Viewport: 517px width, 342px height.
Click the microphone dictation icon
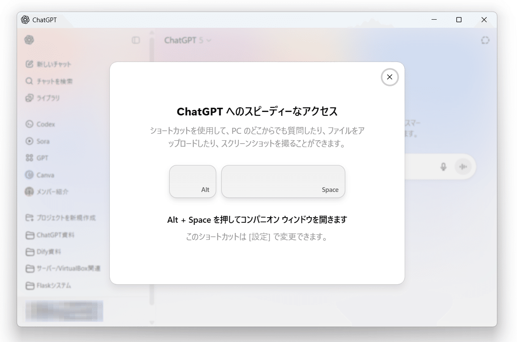click(444, 167)
